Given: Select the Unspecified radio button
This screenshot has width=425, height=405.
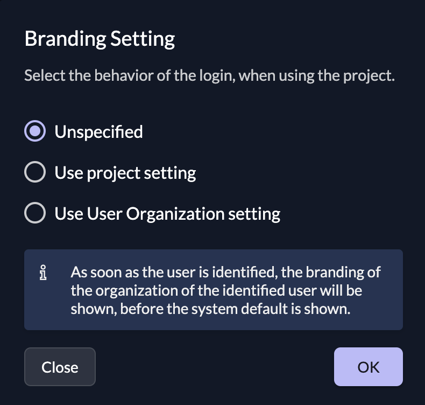Looking at the screenshot, I should click(35, 131).
